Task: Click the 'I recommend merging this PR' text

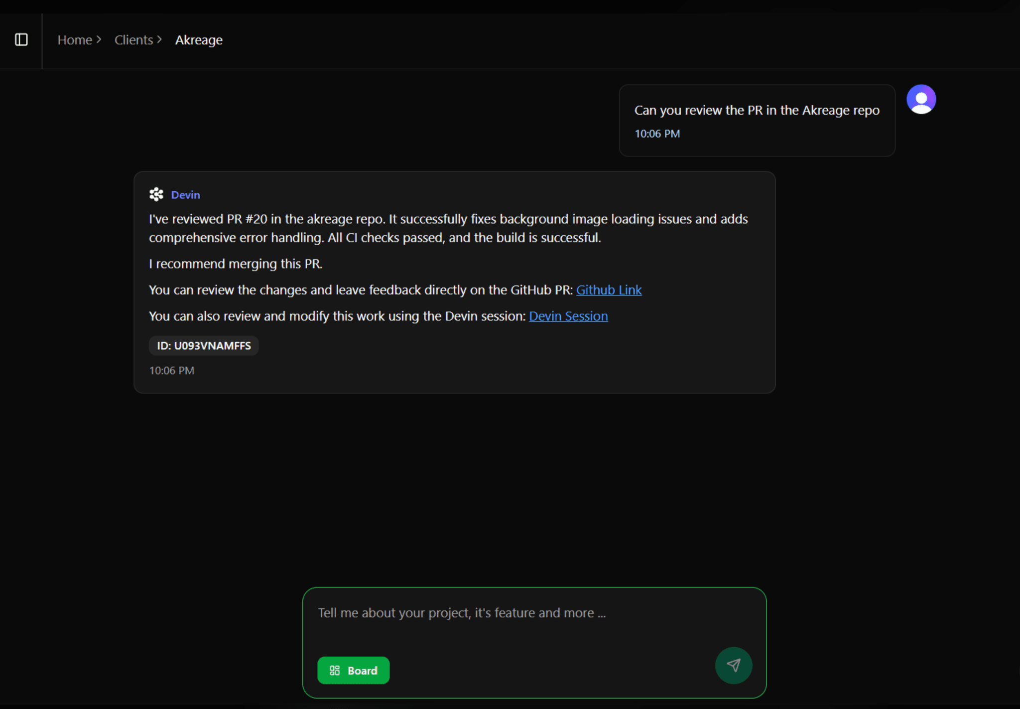Action: coord(236,264)
